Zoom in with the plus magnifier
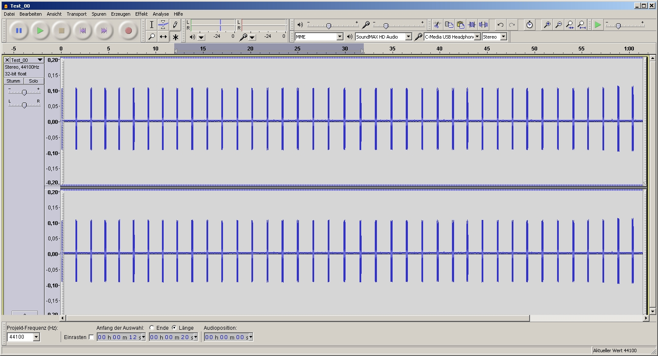Screen dimensions: 658x356 pos(547,25)
